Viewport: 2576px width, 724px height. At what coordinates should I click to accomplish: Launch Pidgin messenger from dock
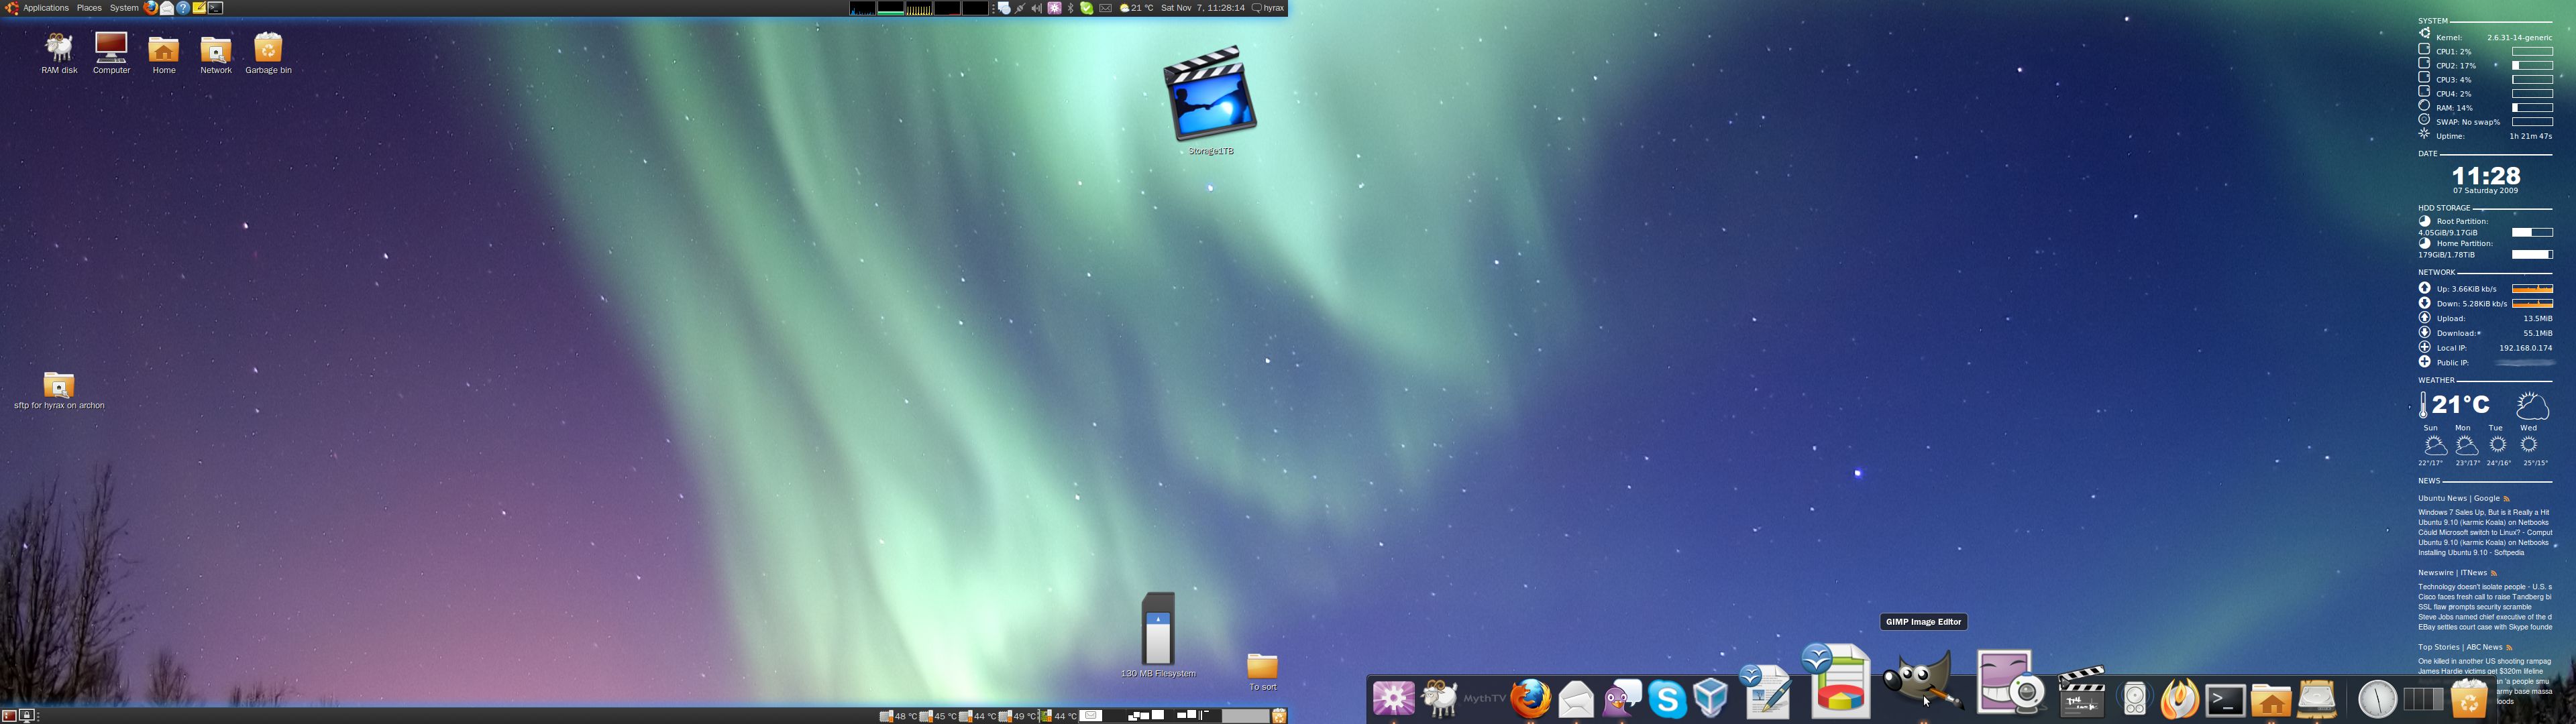pyautogui.click(x=1622, y=698)
